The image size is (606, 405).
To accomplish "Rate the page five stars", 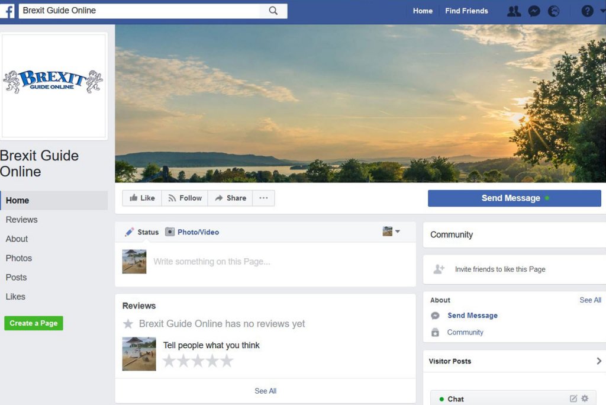I will pos(227,361).
